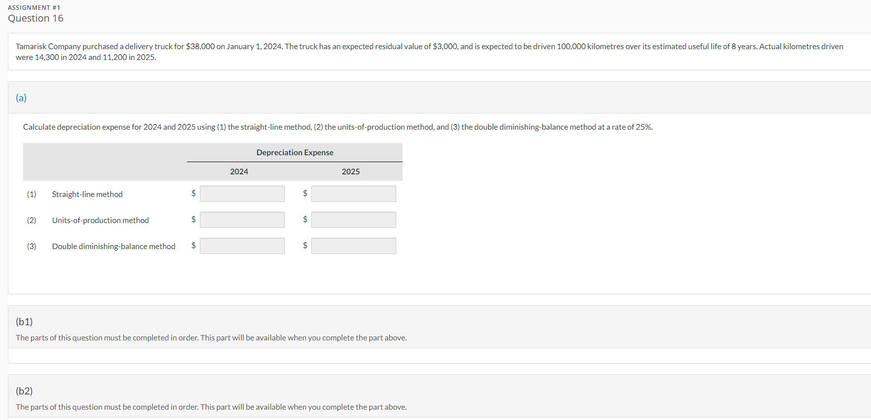Click the Double diminishing-balance 2025 input field
The height and width of the screenshot is (420, 871).
click(354, 246)
